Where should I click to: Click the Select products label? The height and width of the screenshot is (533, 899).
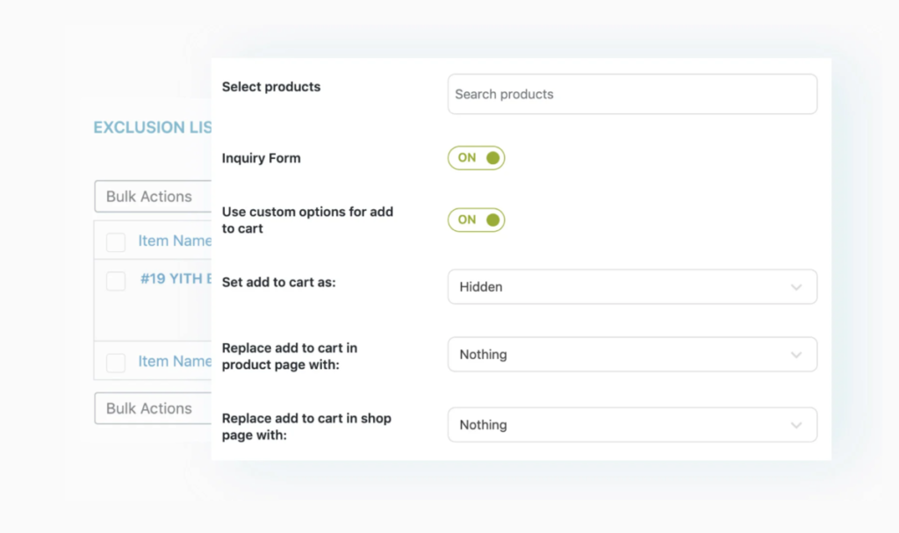(271, 87)
